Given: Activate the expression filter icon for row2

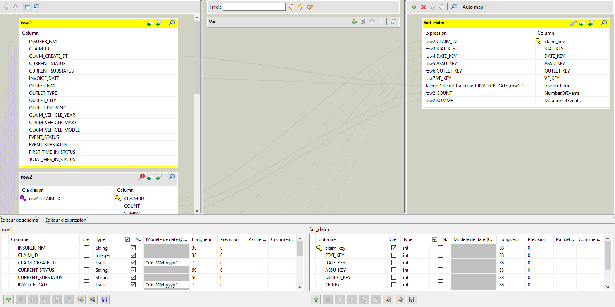Looking at the screenshot, I should (159, 177).
